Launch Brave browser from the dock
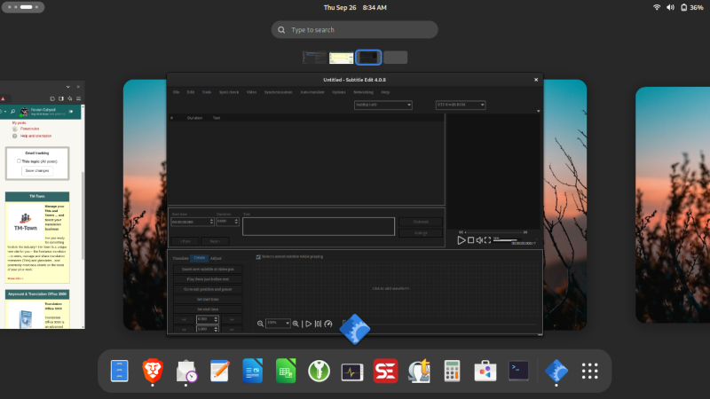The width and height of the screenshot is (710, 399). click(153, 371)
